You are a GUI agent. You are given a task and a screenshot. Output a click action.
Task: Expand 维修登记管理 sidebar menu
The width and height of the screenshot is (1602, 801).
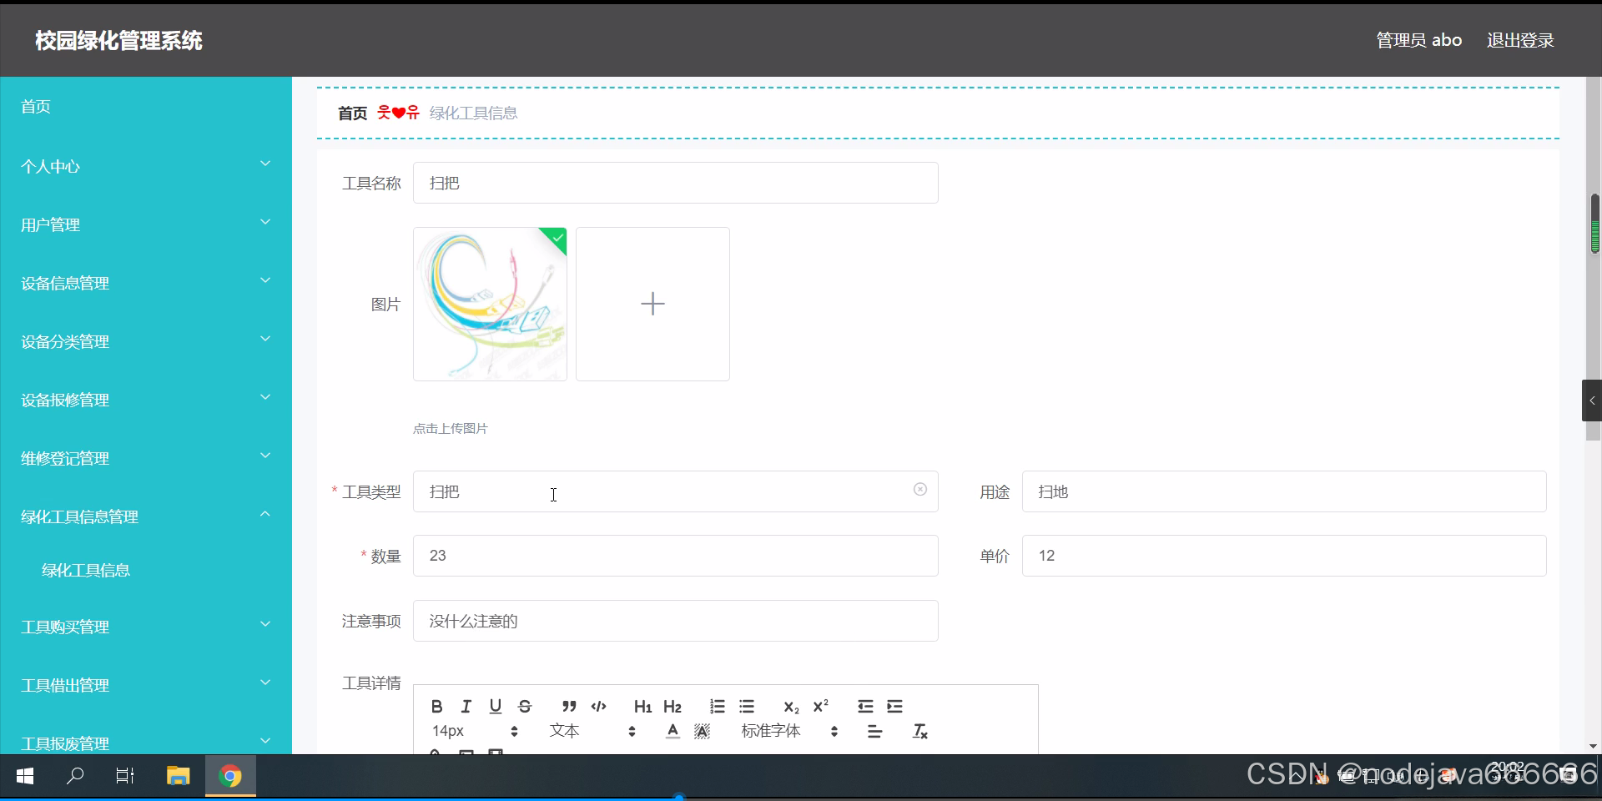pyautogui.click(x=146, y=458)
